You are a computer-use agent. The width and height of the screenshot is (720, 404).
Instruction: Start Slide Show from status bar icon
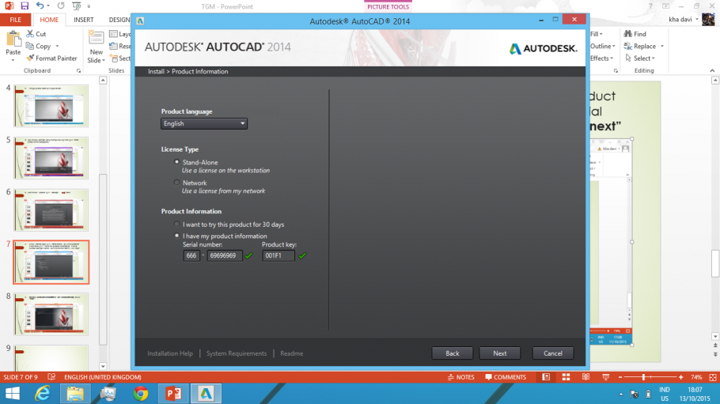pos(605,377)
